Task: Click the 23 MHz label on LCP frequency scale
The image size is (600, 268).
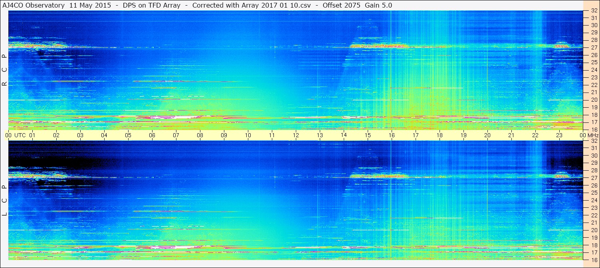Action: pyautogui.click(x=594, y=207)
